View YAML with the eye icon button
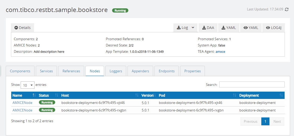This screenshot has width=294, height=136. (251, 28)
